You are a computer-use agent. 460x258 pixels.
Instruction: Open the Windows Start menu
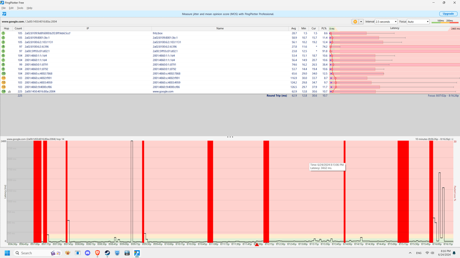(7, 253)
